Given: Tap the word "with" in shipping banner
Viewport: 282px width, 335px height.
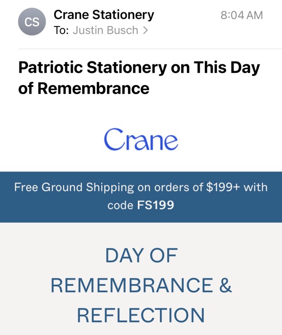Looking at the screenshot, I should (256, 187).
